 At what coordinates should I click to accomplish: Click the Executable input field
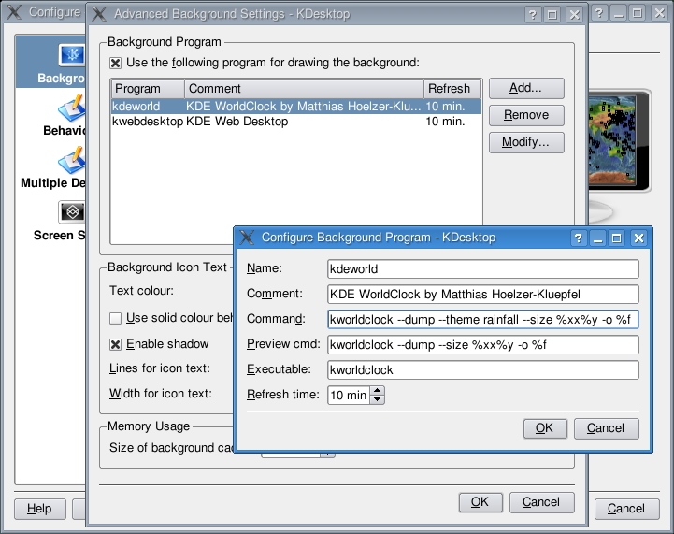pos(482,370)
